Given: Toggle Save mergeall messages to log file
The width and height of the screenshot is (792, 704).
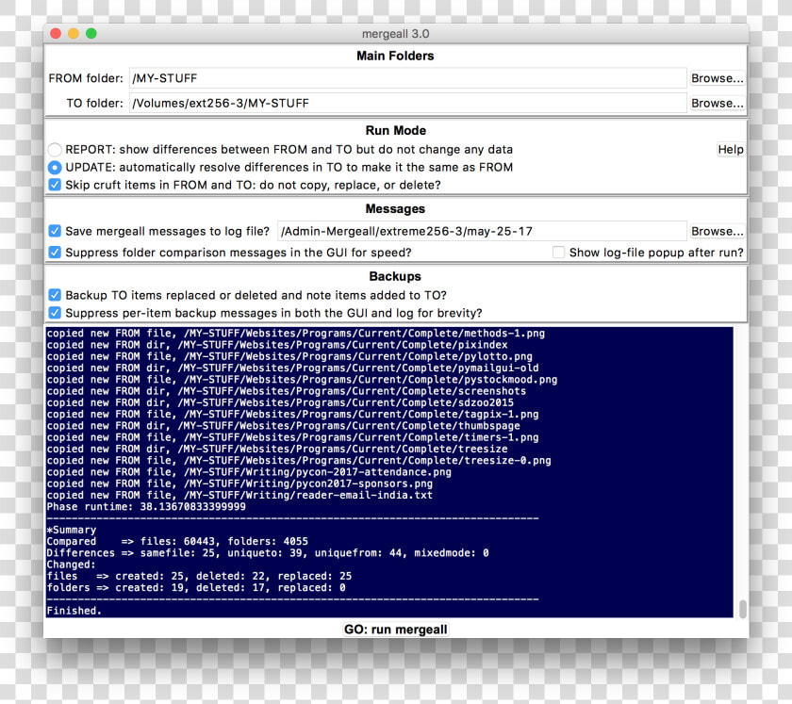Looking at the screenshot, I should (x=55, y=231).
